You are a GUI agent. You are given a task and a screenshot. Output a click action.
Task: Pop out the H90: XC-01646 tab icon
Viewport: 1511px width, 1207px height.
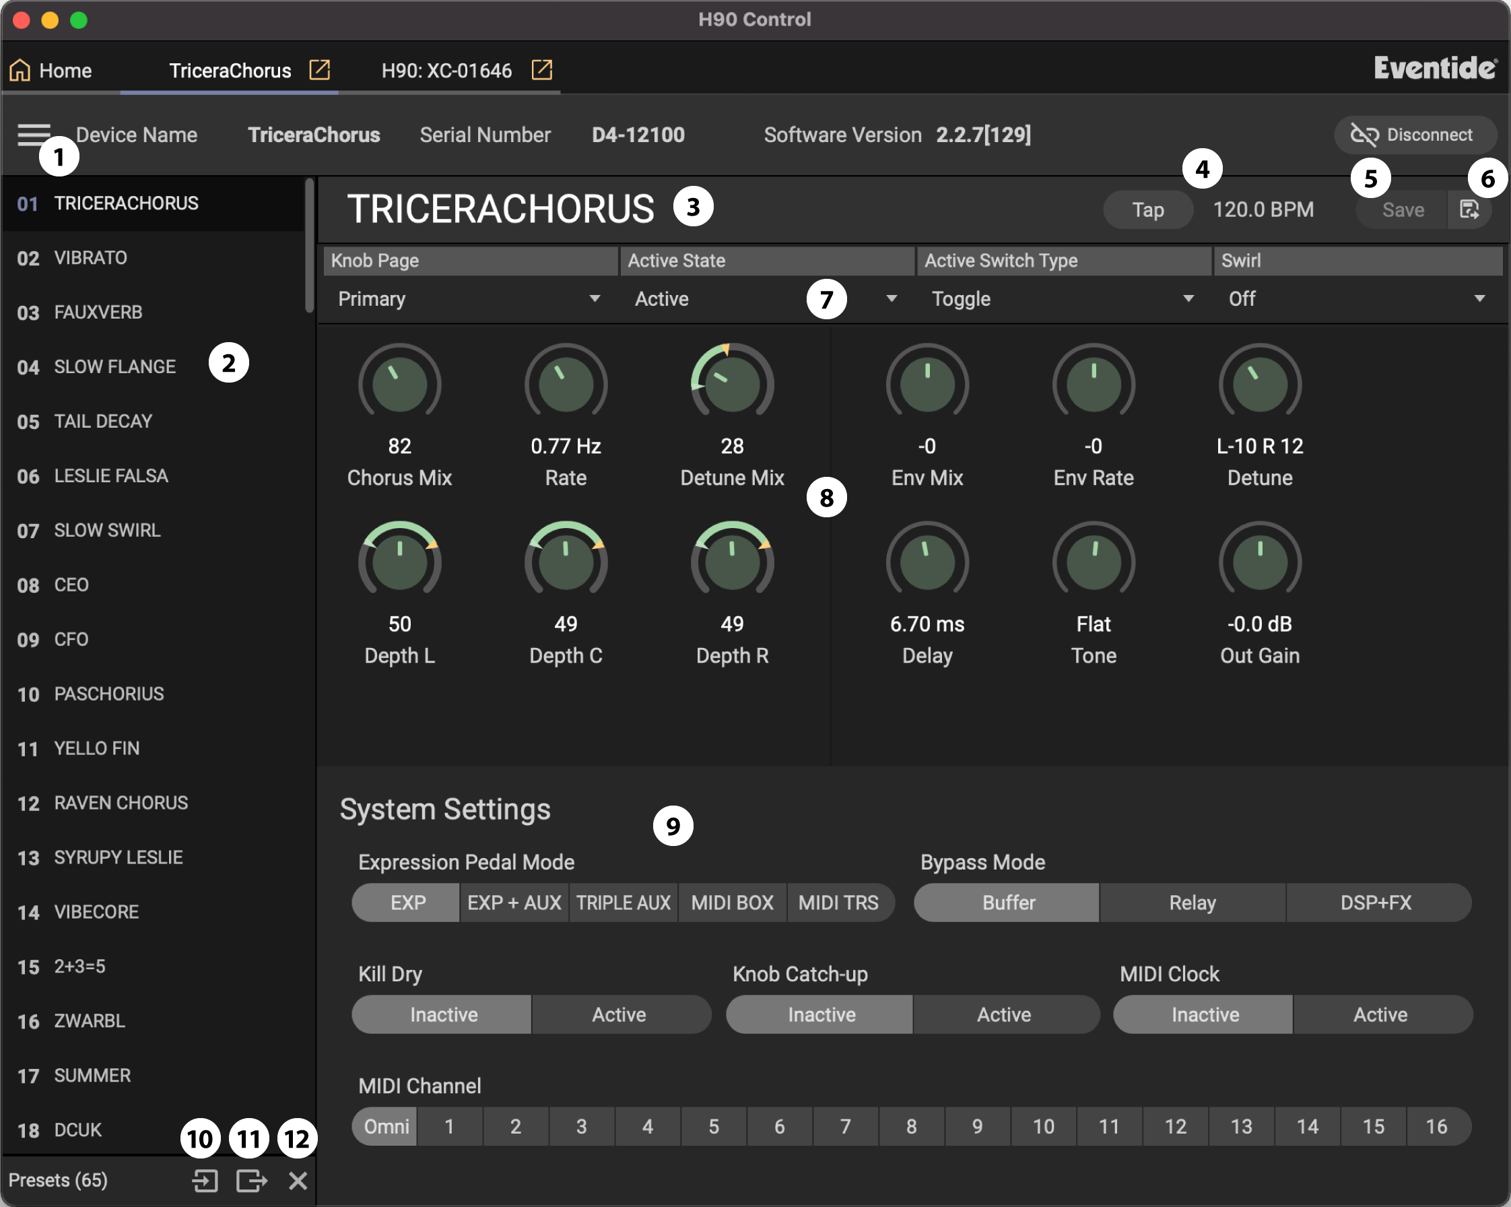pyautogui.click(x=542, y=70)
